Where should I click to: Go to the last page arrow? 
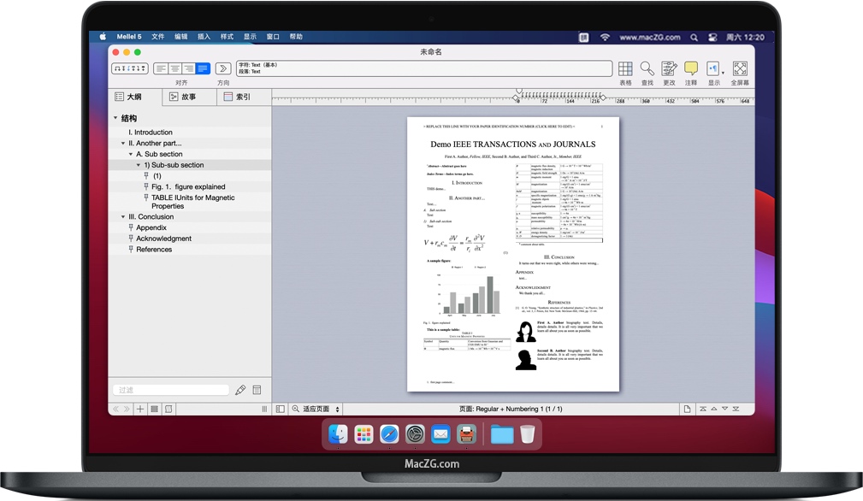(x=736, y=409)
